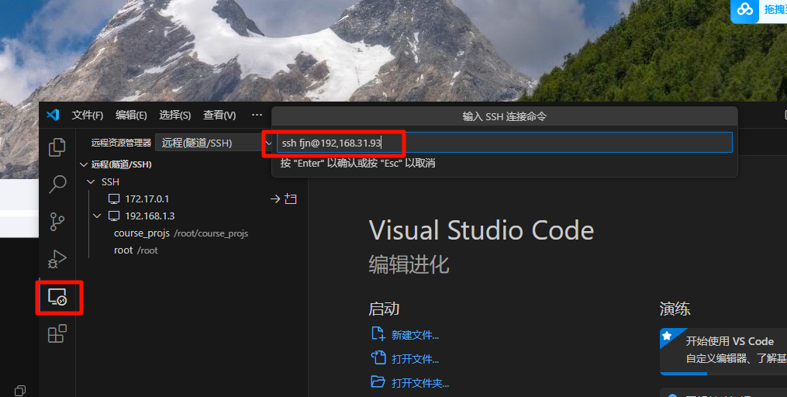Click the Open File icon under 启动
The width and height of the screenshot is (787, 397).
[x=378, y=358]
